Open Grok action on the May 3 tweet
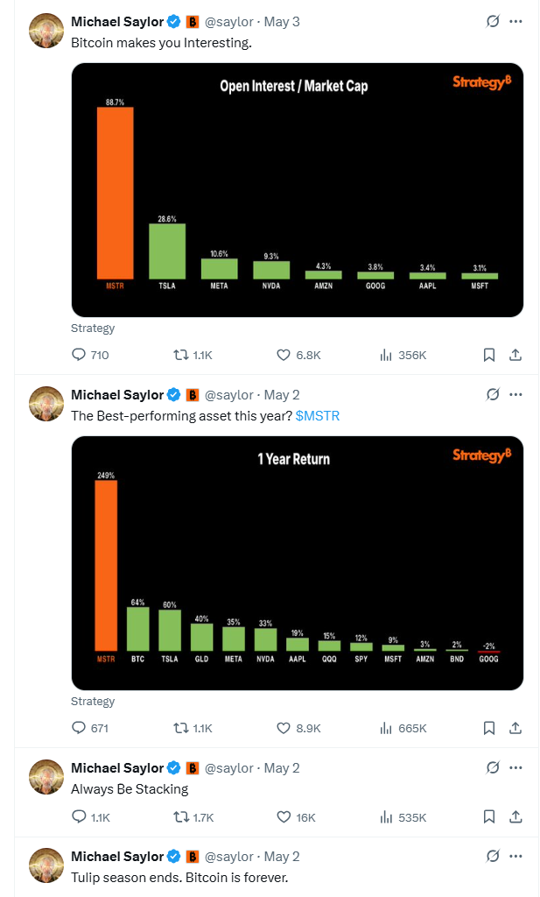Screen dimensions: 540x897 click(x=493, y=21)
